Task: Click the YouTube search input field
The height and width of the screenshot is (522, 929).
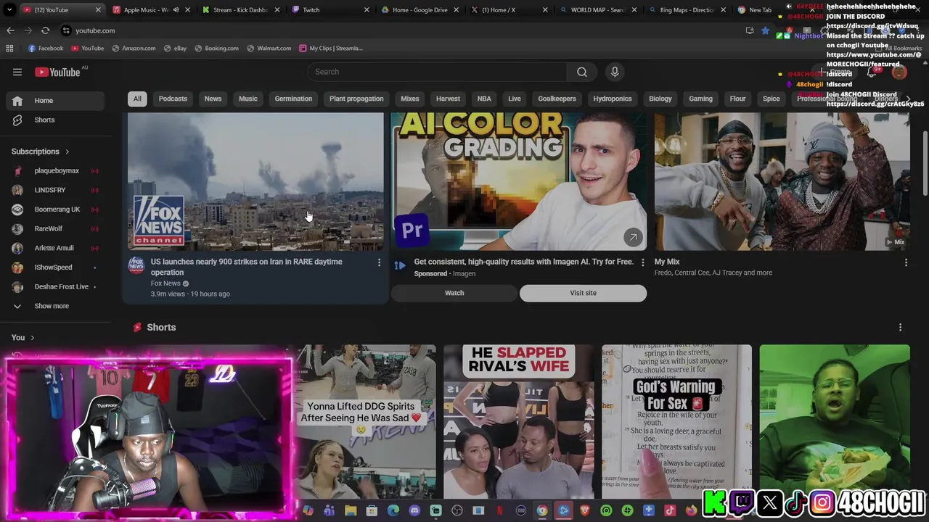Action: 438,72
